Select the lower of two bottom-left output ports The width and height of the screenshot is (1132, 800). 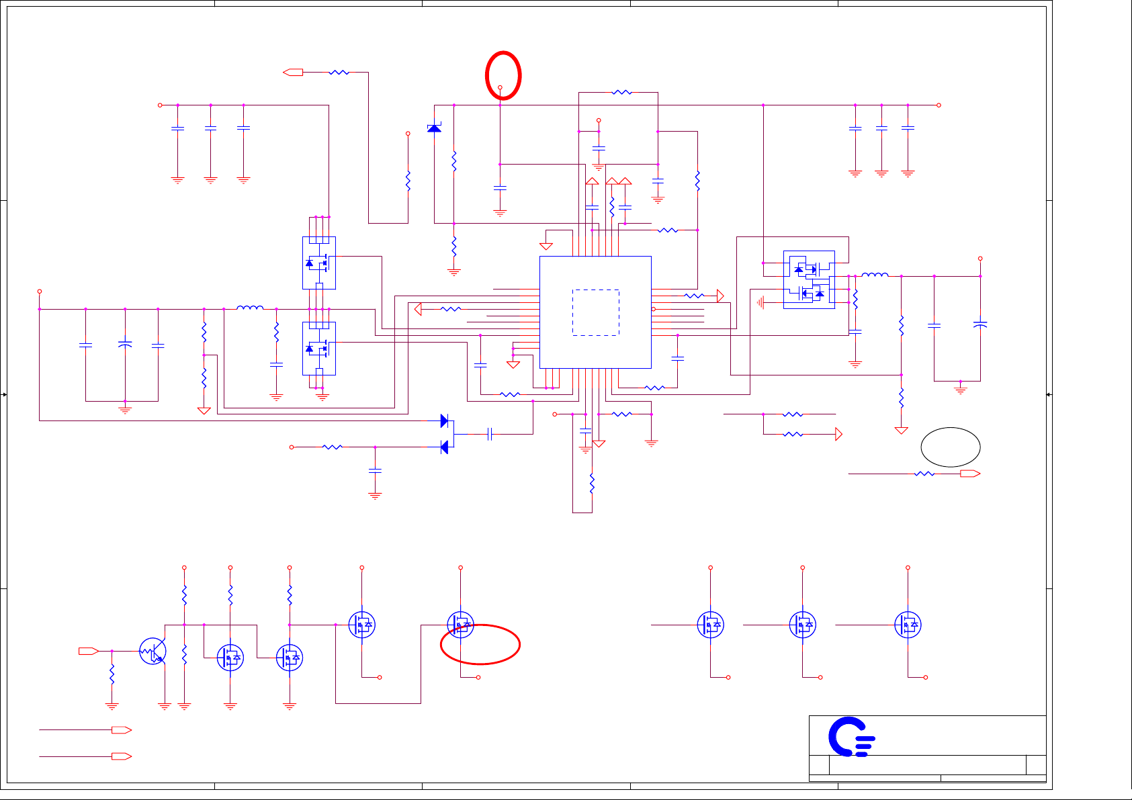[x=122, y=756]
